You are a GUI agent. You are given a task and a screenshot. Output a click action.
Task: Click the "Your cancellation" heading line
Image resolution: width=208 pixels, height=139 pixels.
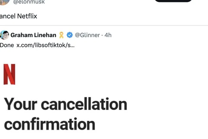pos(65,104)
